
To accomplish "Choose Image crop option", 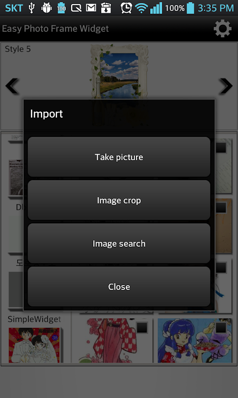I will [x=119, y=200].
